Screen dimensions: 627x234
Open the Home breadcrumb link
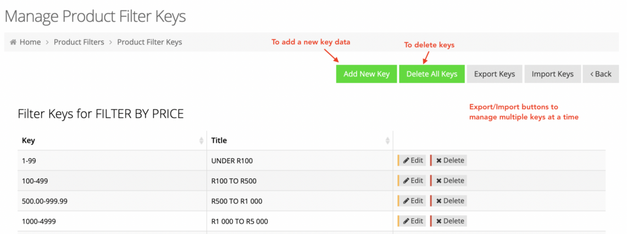coord(30,42)
